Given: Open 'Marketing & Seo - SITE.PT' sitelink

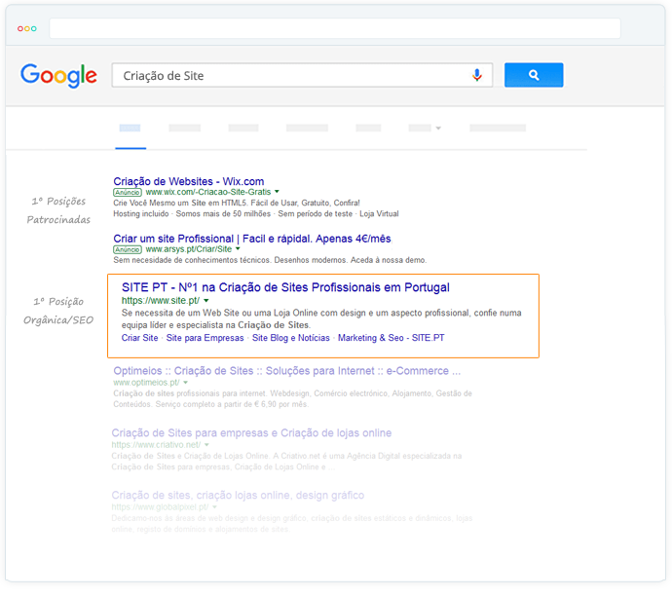Looking at the screenshot, I should click(x=391, y=338).
